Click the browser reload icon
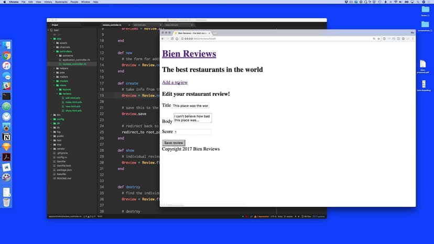This screenshot has width=434, height=244. pyautogui.click(x=172, y=39)
